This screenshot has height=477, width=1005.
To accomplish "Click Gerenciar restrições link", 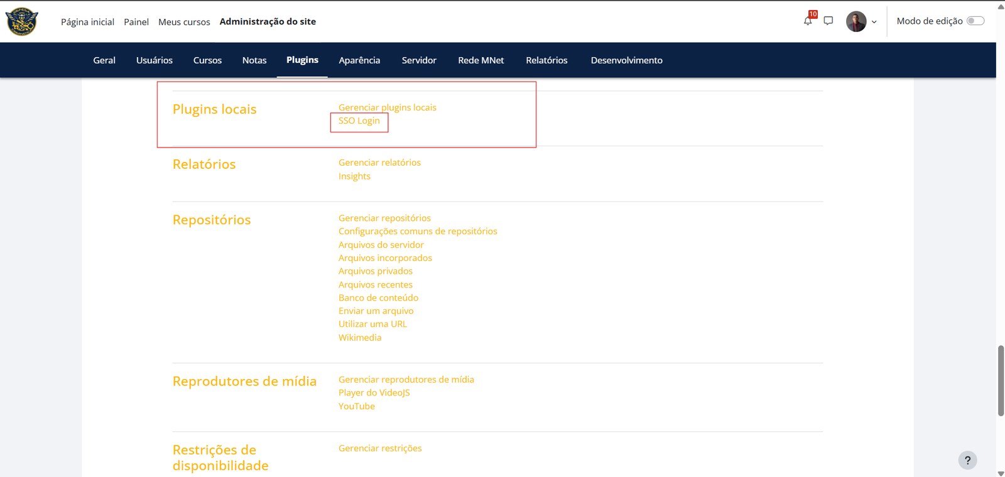I will coord(380,448).
